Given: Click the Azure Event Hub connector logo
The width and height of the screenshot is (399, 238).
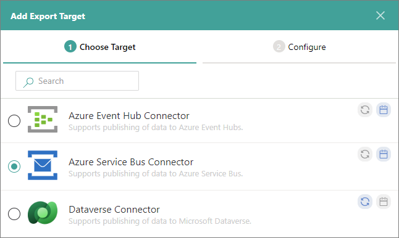Looking at the screenshot, I should (x=43, y=120).
